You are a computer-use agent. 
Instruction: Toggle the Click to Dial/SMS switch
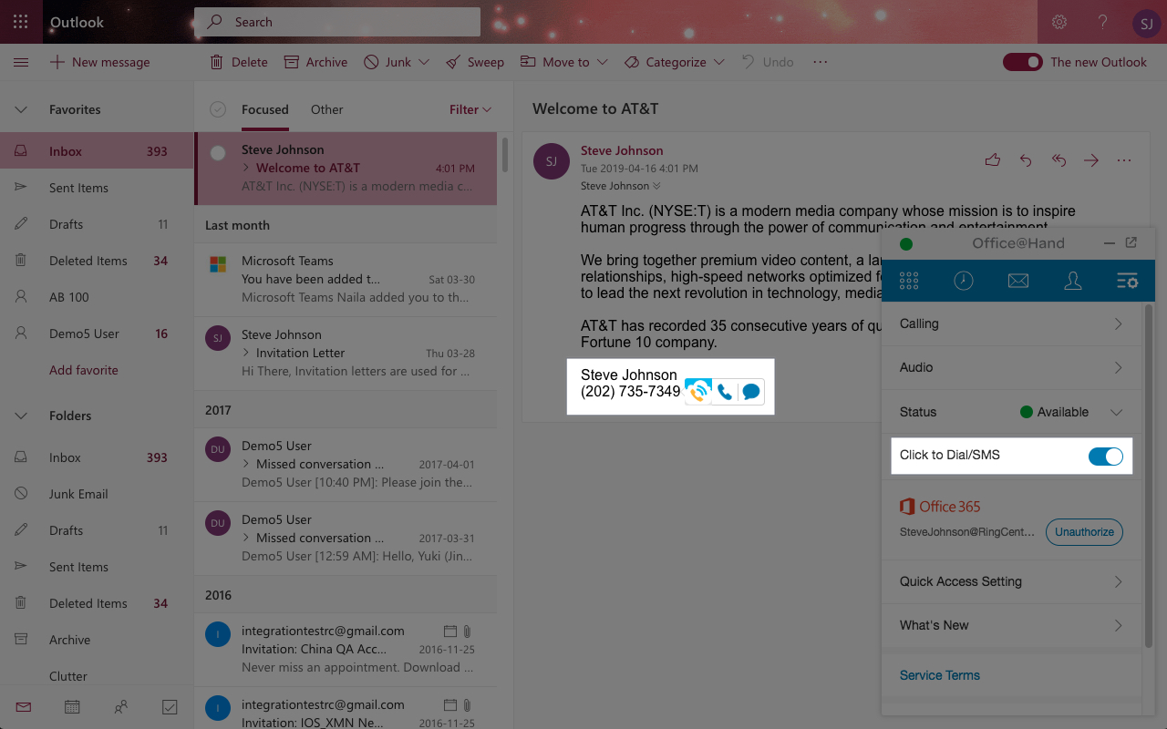pos(1106,456)
